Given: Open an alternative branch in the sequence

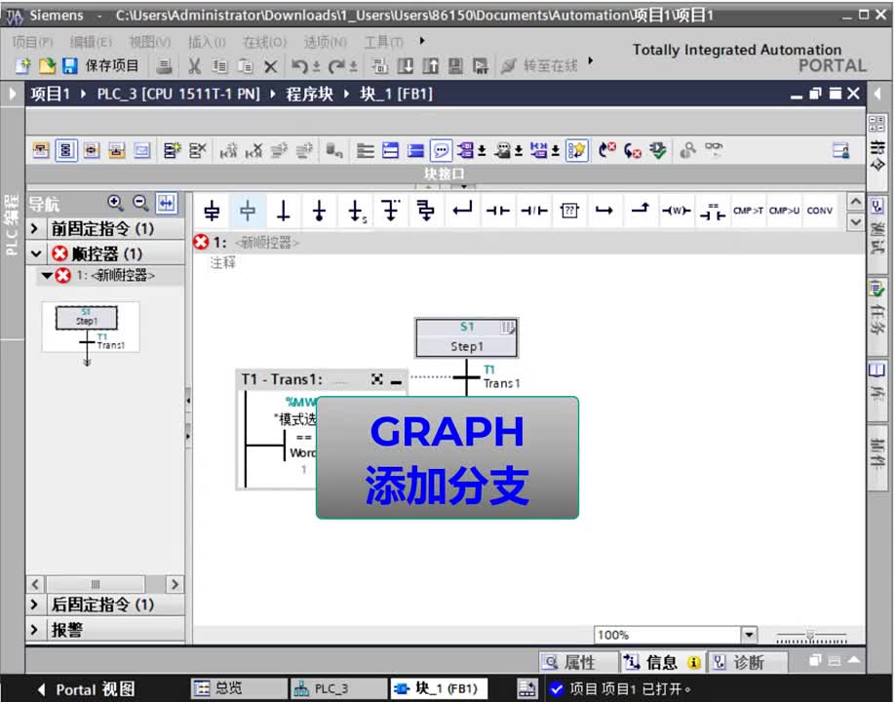Looking at the screenshot, I should [x=391, y=212].
